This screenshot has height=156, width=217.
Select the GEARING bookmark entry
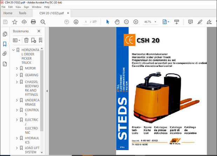pos(31,75)
